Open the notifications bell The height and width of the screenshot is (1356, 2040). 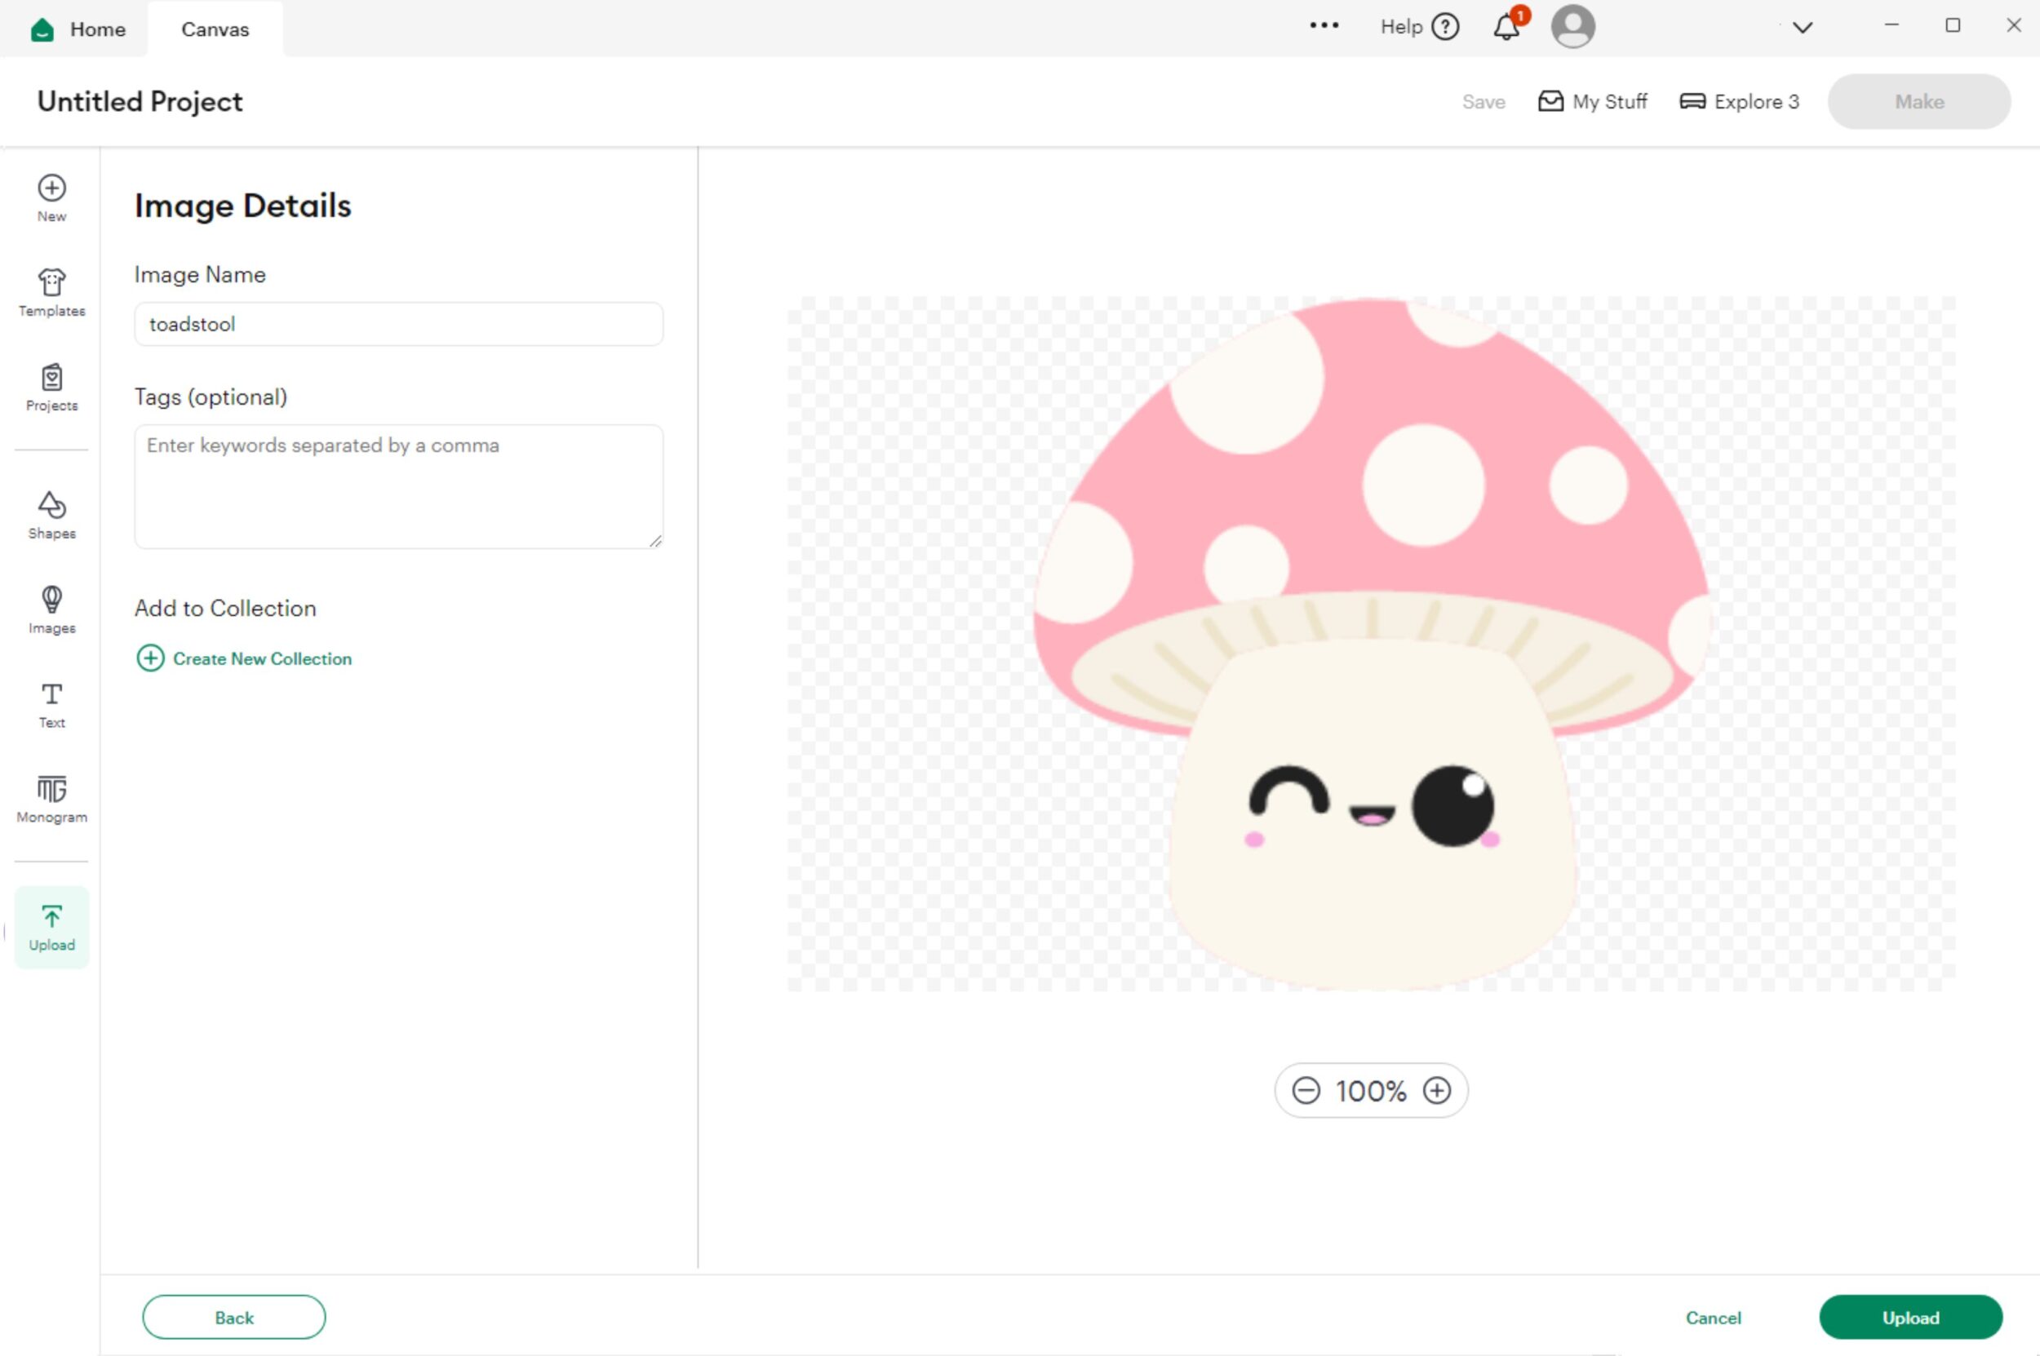(1506, 28)
